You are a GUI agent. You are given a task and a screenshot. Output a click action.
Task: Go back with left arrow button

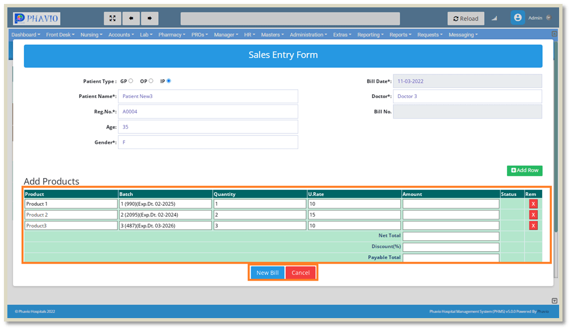click(x=131, y=18)
